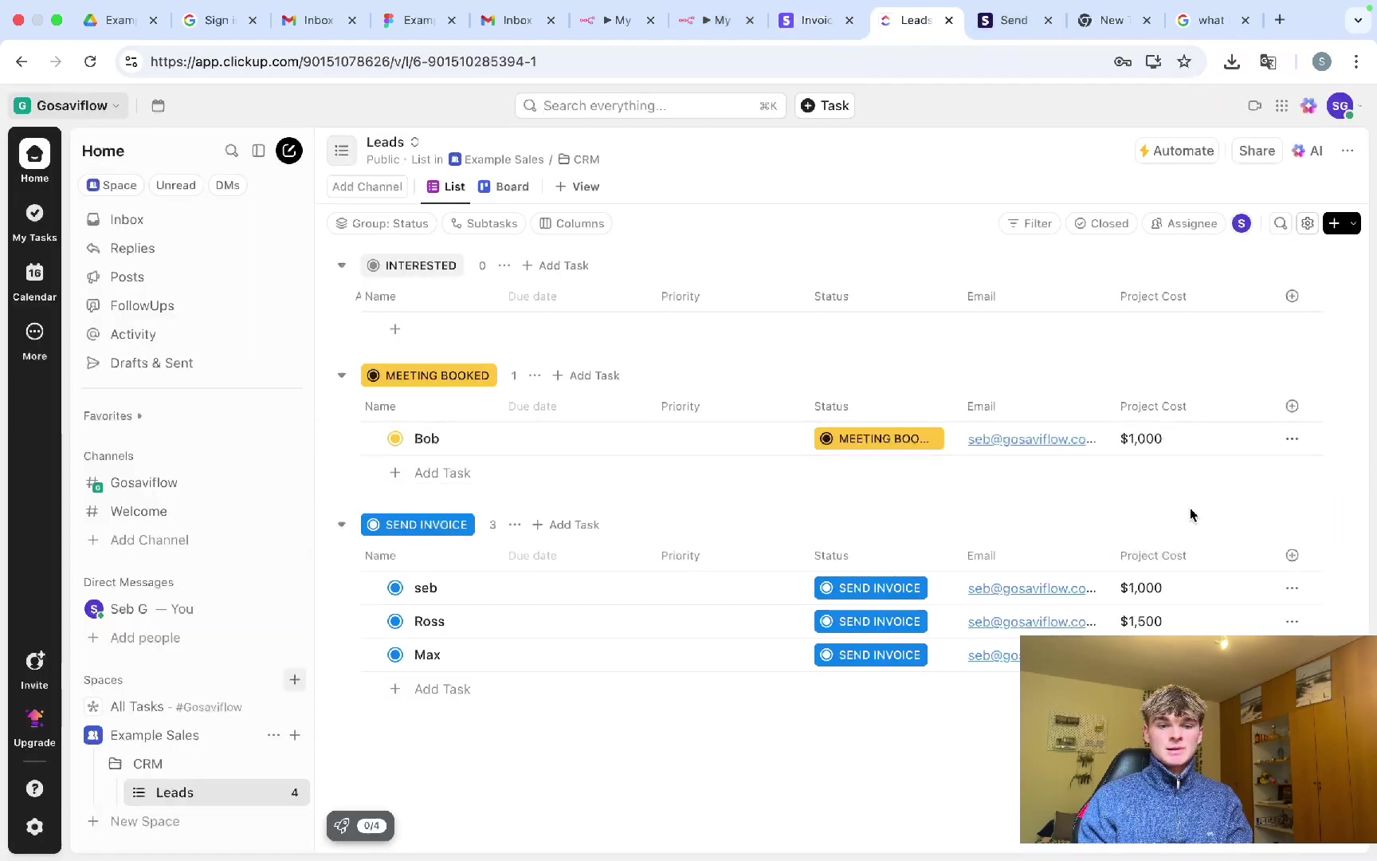Collapse the Send Invoice group
This screenshot has height=861, width=1377.
point(342,525)
